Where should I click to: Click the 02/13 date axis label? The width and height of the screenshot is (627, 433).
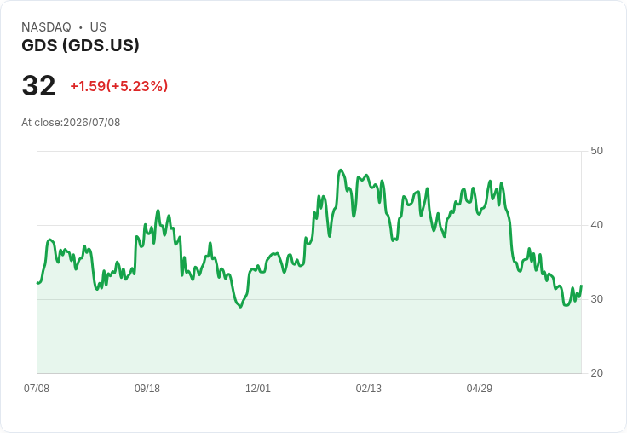(x=369, y=389)
